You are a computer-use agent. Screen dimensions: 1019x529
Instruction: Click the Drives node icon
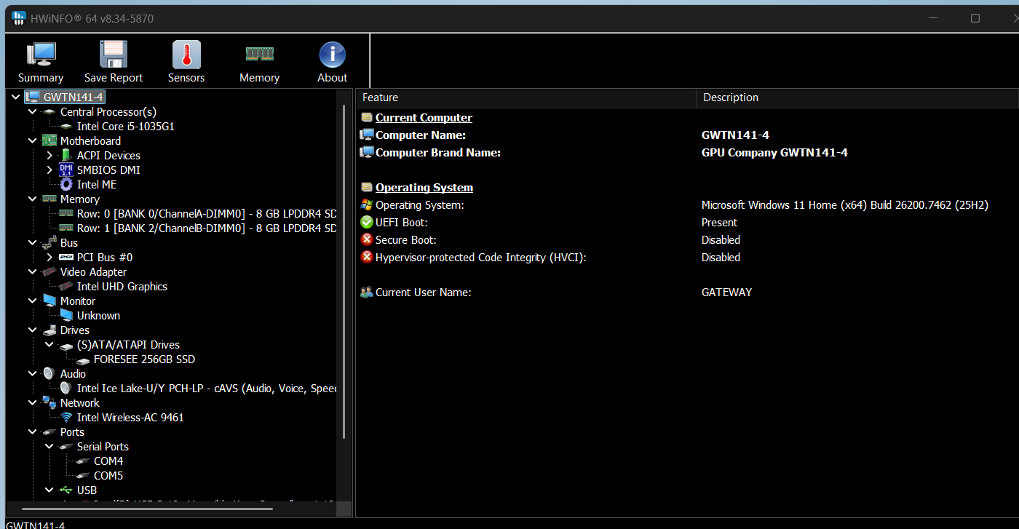tap(49, 330)
